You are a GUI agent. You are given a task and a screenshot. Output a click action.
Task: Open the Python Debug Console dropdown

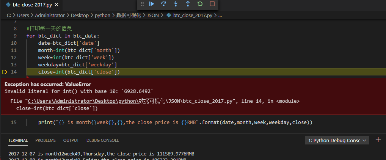coord(337,140)
